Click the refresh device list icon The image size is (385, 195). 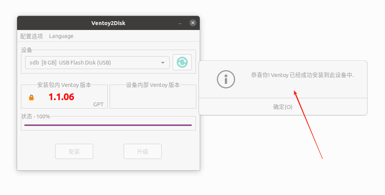(182, 62)
